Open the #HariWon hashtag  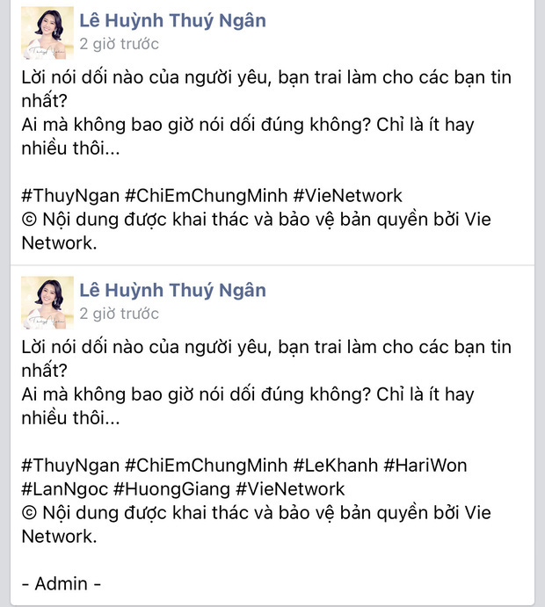click(x=425, y=466)
